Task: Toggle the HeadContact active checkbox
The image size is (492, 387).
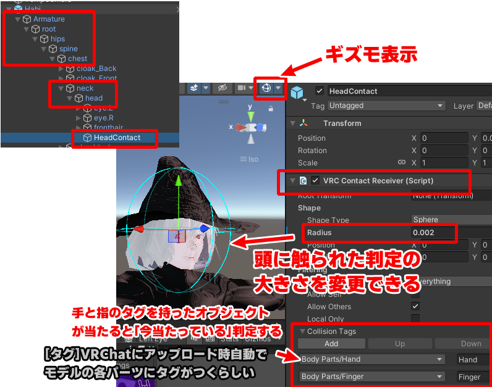Action: [x=320, y=91]
